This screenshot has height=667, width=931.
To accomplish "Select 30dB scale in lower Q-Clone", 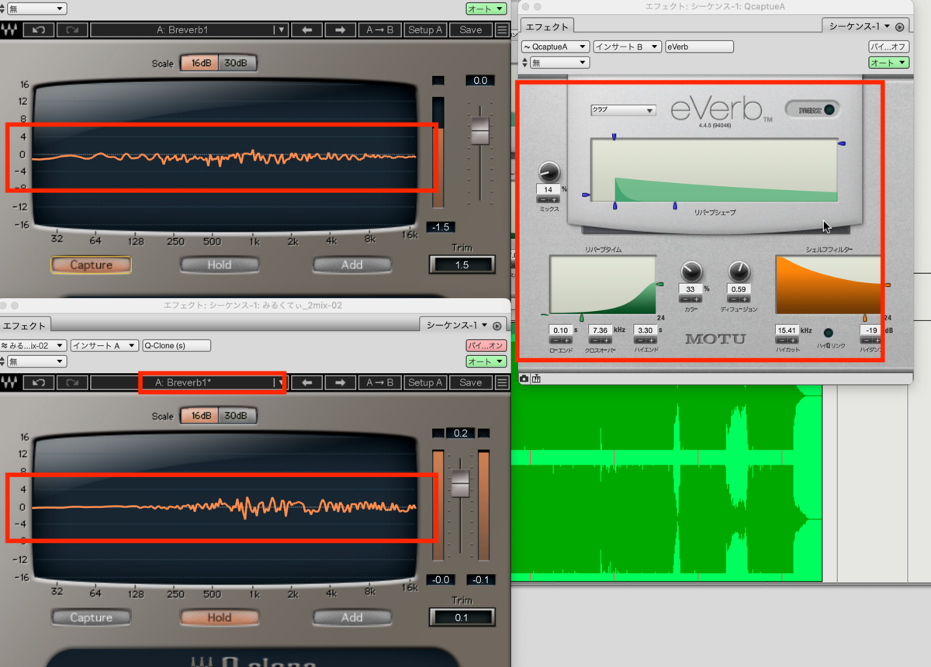I will [x=237, y=416].
